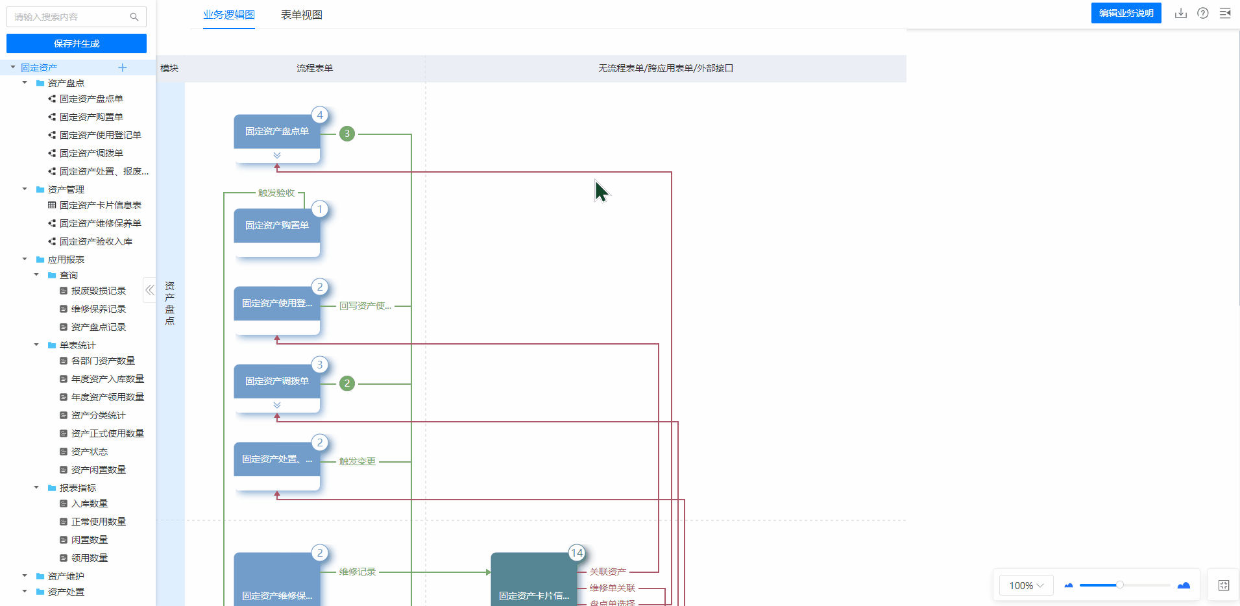Switch to 业务逻辑图 tab
This screenshot has height=606, width=1240.
[229, 15]
